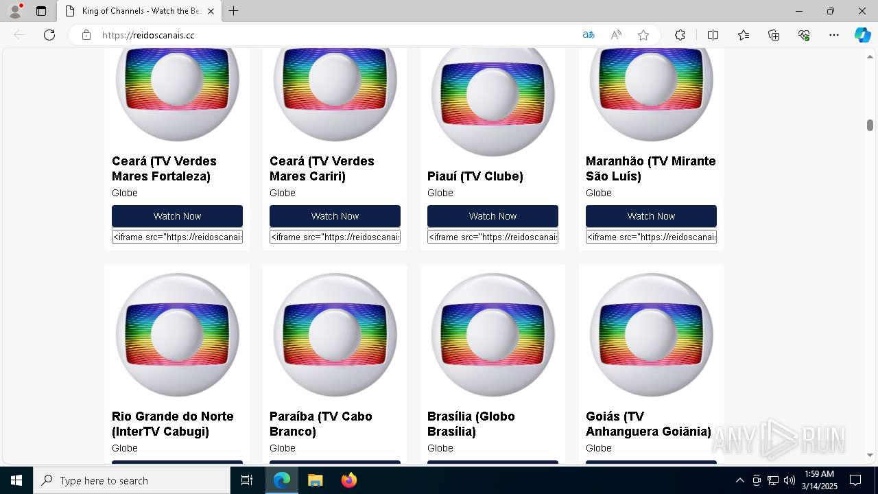Add this page to favorites star
The height and width of the screenshot is (494, 878).
coord(643,35)
